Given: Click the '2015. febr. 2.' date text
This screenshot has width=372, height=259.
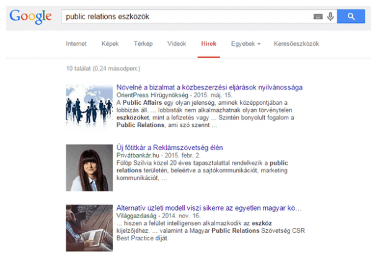Looking at the screenshot, I should 183,156.
